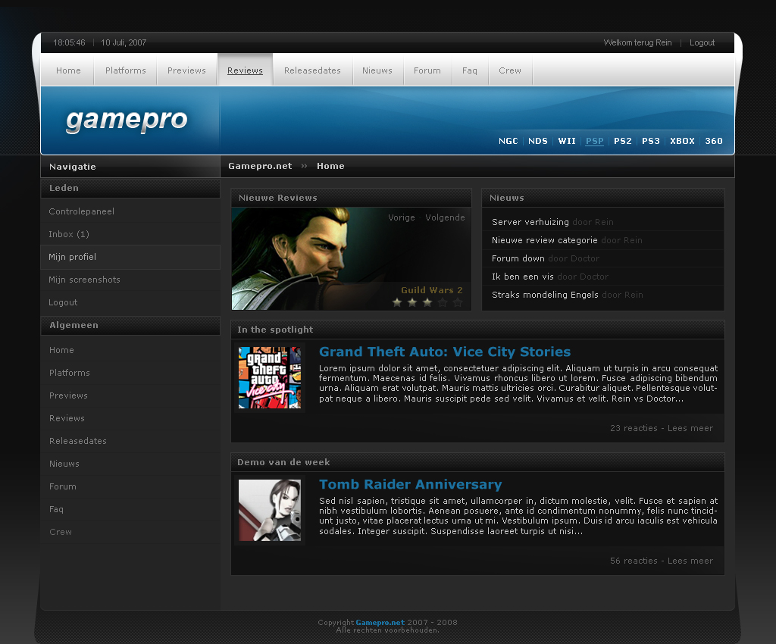The height and width of the screenshot is (644, 776).
Task: Filter by PS3 platform
Action: click(651, 141)
